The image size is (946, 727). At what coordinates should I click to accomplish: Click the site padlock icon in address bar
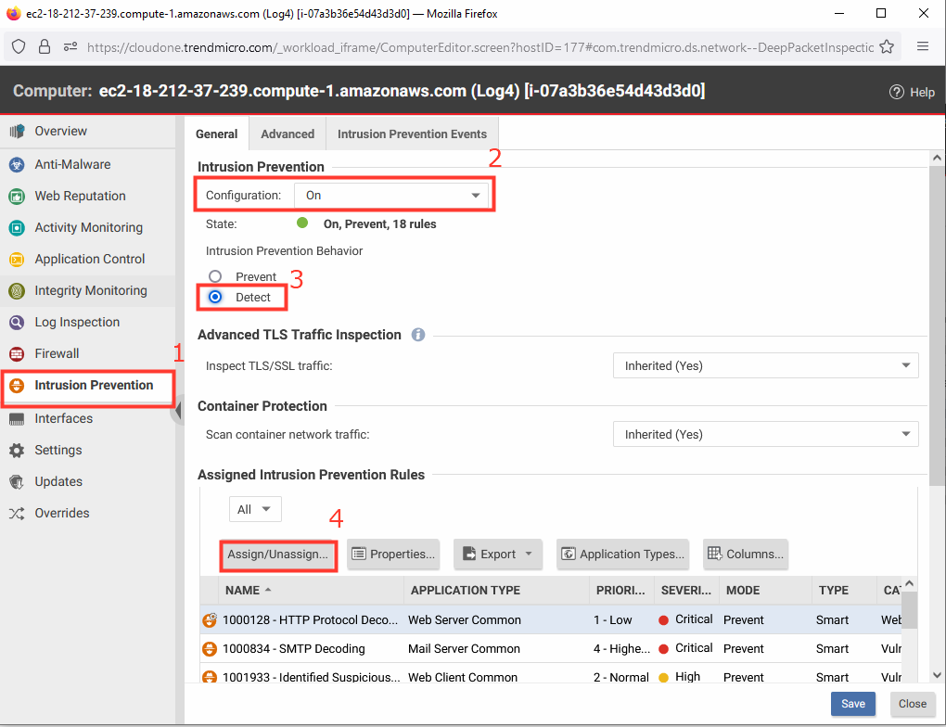pos(44,46)
